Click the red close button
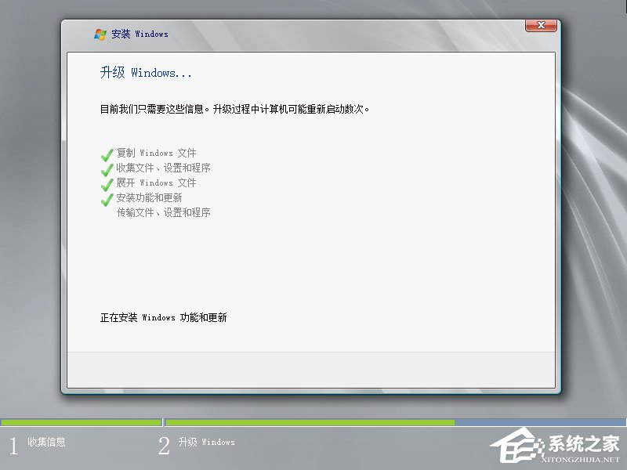This screenshot has width=627, height=470. 540,24
